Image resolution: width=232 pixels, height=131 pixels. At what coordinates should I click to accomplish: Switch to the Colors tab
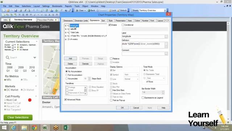(x=137, y=21)
